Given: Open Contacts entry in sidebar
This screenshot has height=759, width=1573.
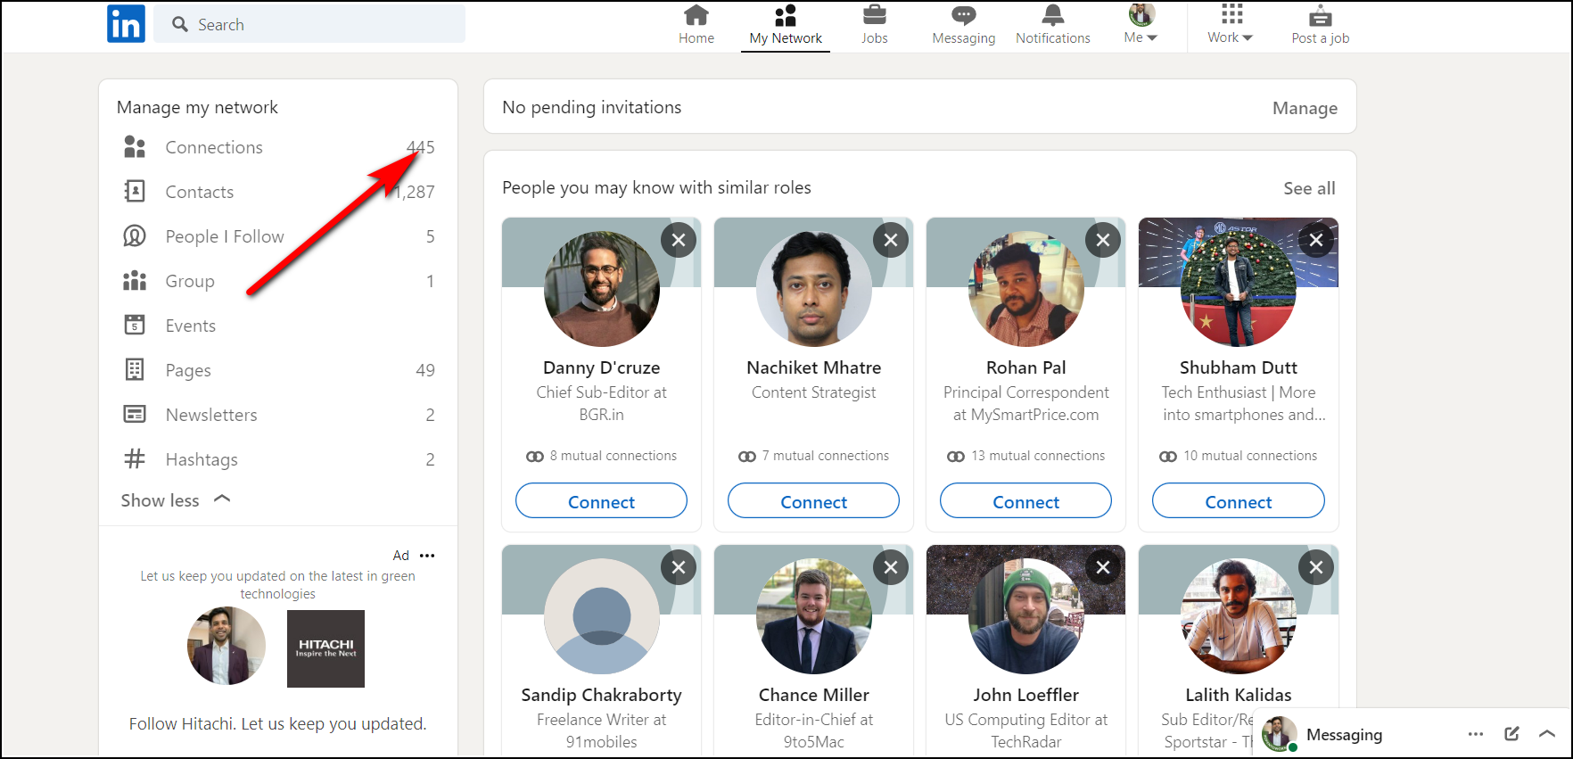Looking at the screenshot, I should (278, 192).
